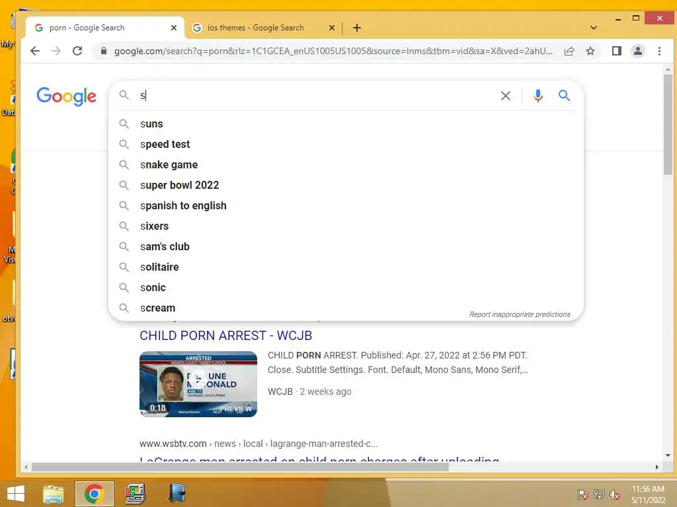Open the Chrome three-dot menu
The image size is (677, 507).
pos(659,51)
